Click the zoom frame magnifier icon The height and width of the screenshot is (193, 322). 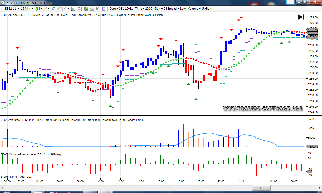(73, 9)
